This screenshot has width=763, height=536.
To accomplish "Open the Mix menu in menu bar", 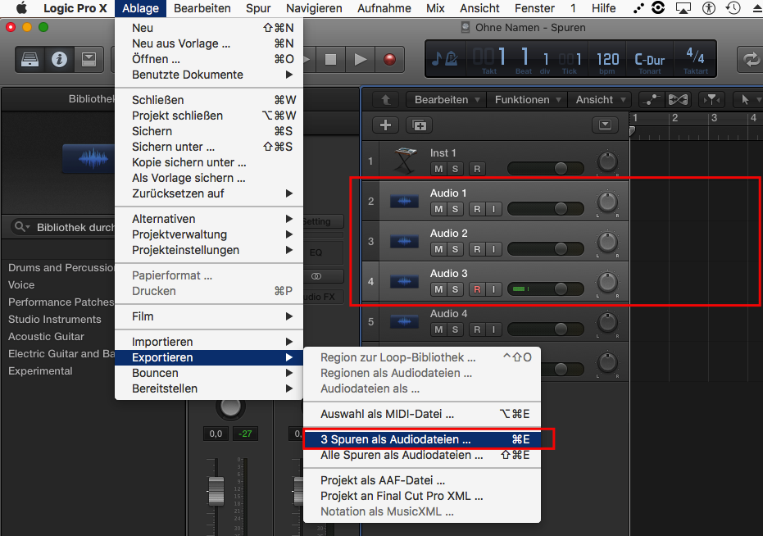I will [x=435, y=8].
